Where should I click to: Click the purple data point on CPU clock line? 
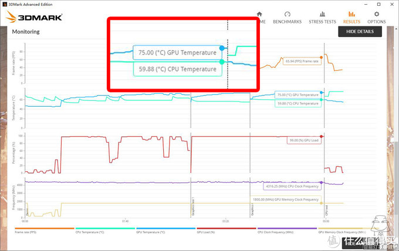pyautogui.click(x=321, y=182)
